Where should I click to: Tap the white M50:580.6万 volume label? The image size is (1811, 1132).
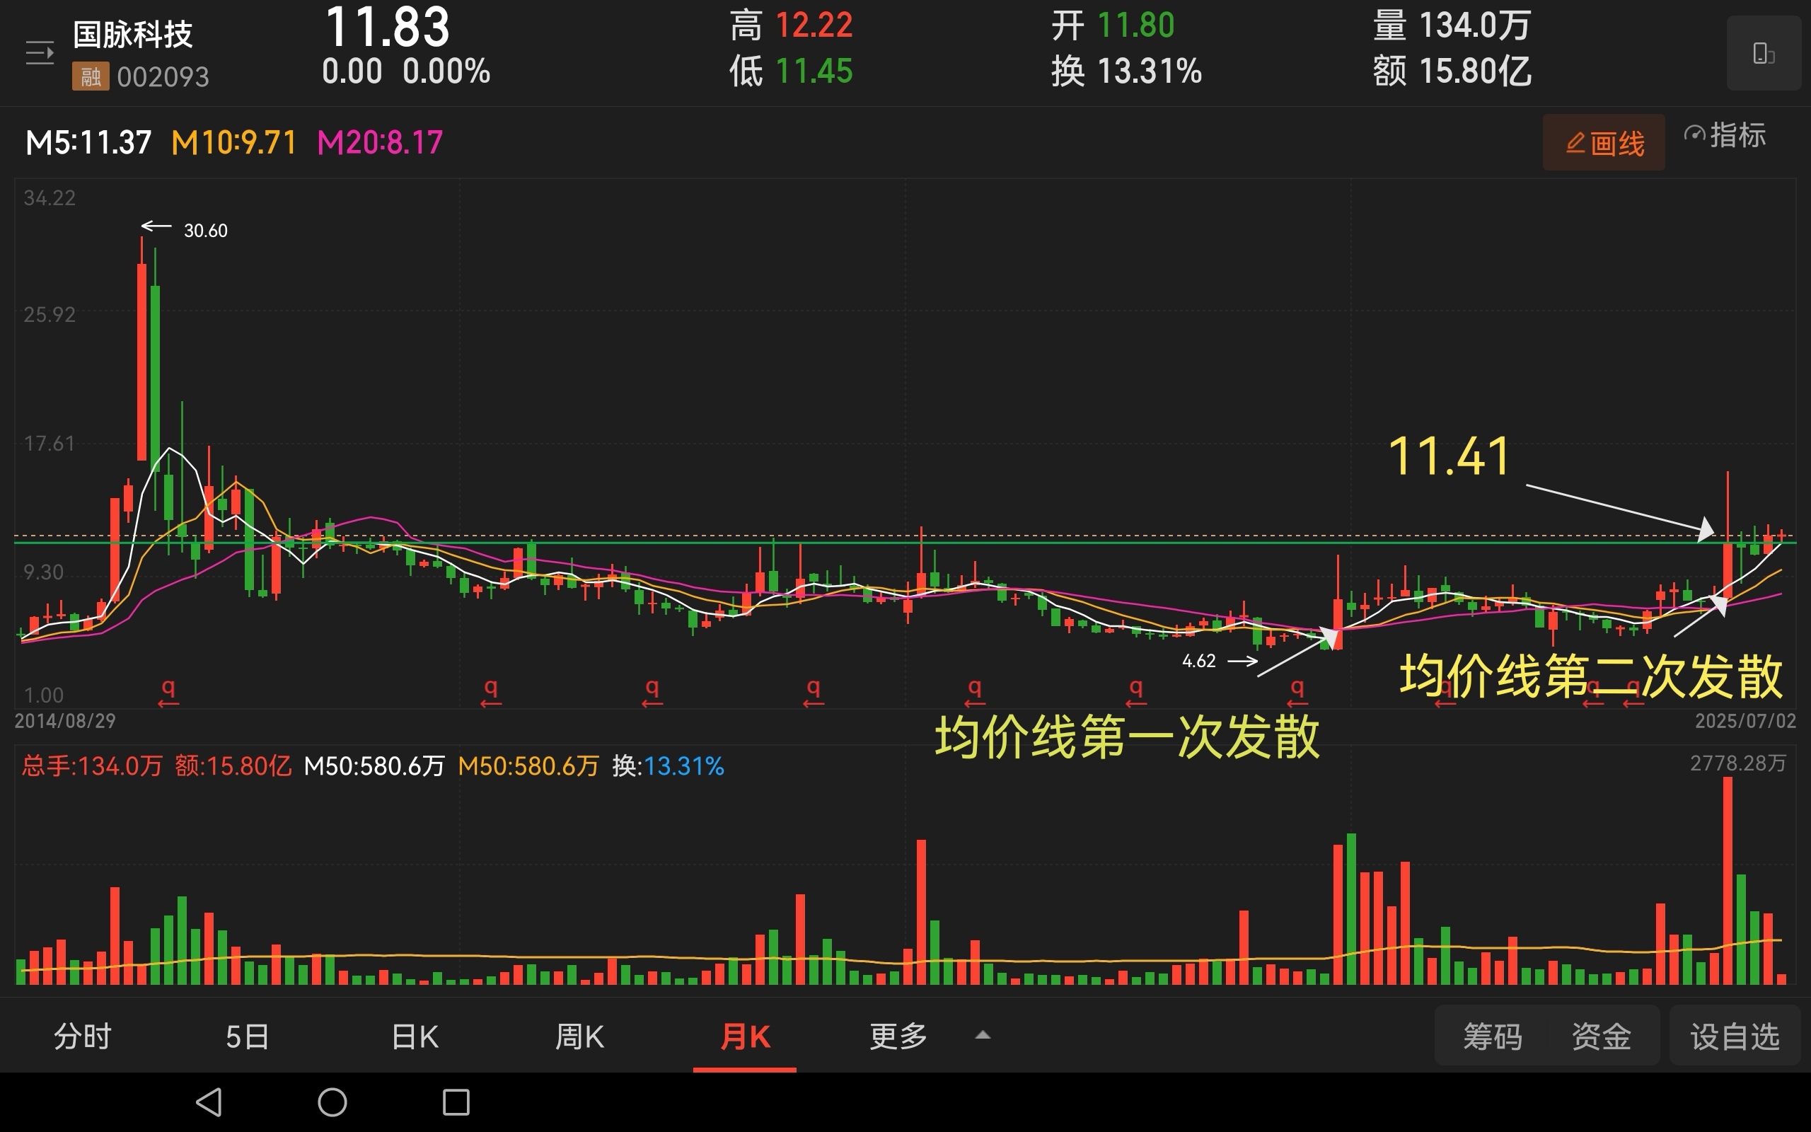pyautogui.click(x=374, y=766)
